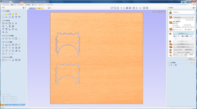The image size is (197, 109).
Task: Open the ファイル (F) menu
Action: tap(5, 5)
